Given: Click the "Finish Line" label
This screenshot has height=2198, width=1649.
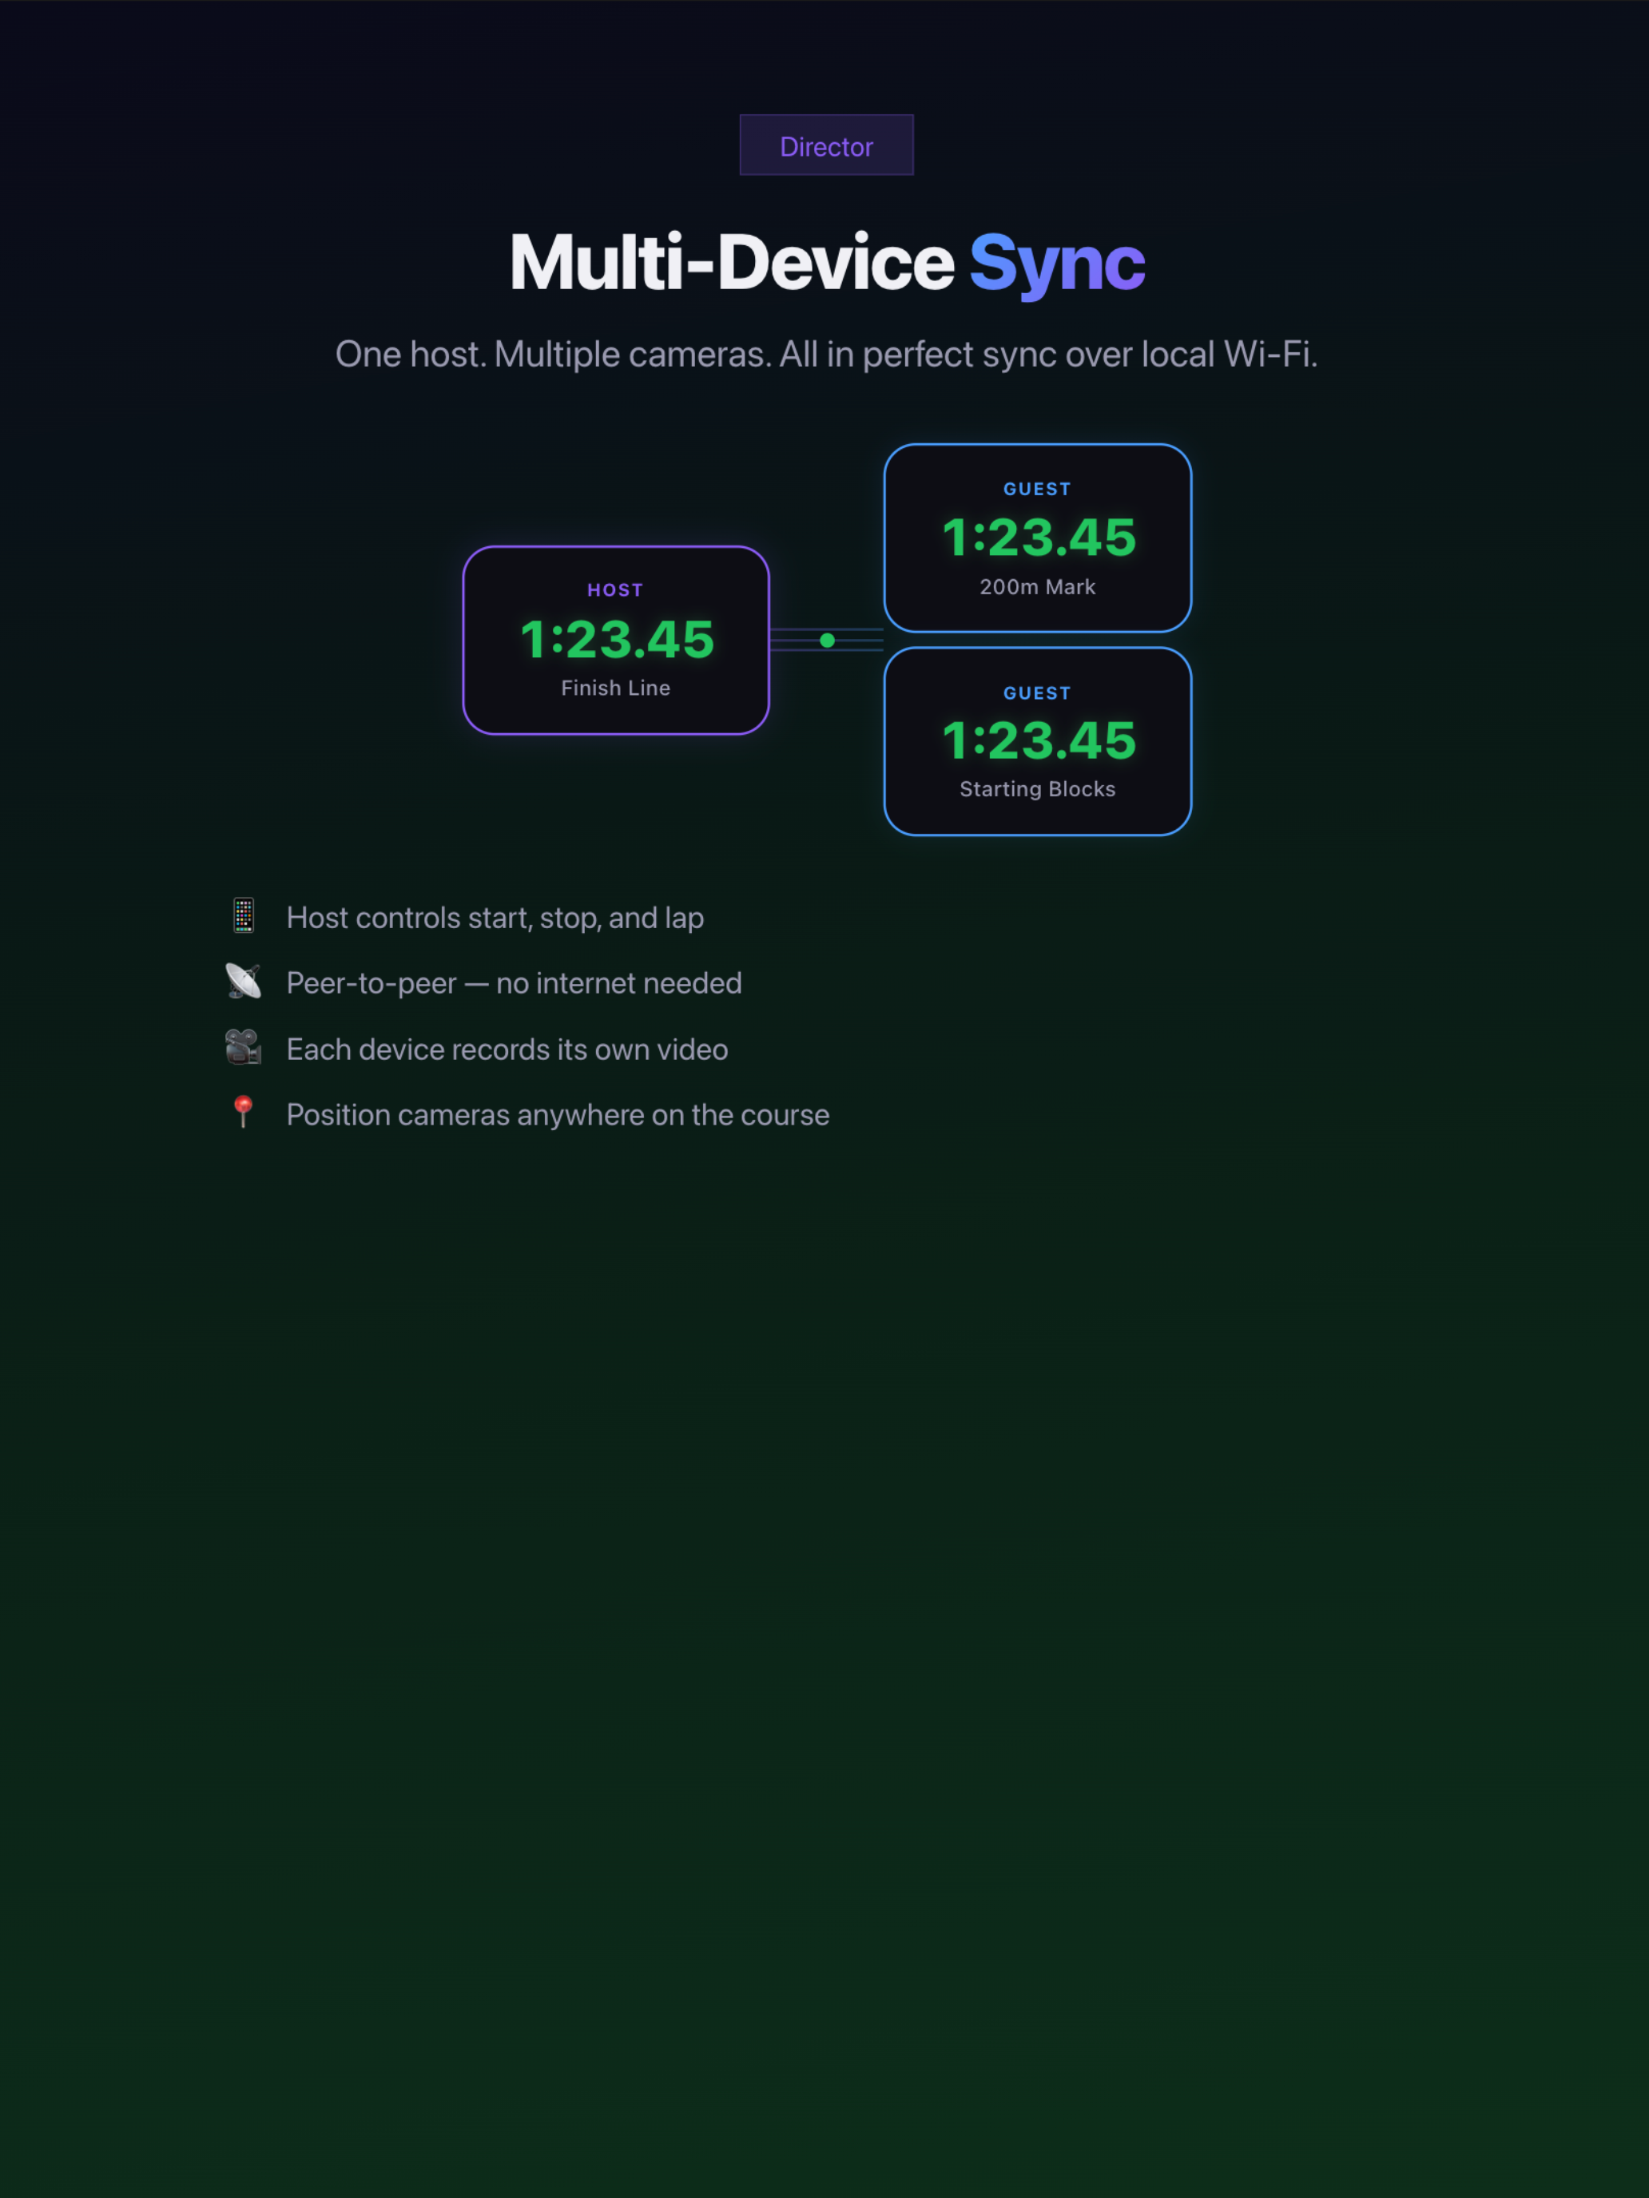Looking at the screenshot, I should (615, 688).
